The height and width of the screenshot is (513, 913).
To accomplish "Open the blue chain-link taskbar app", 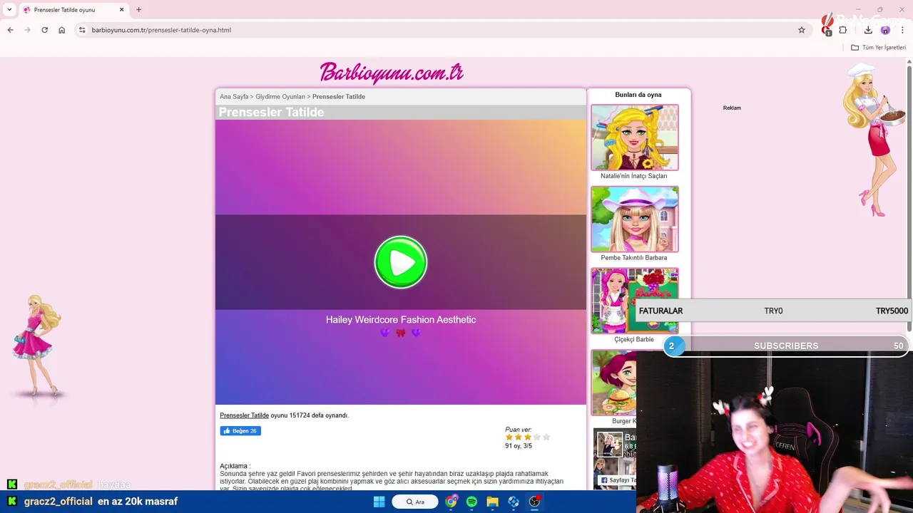I will point(514,502).
